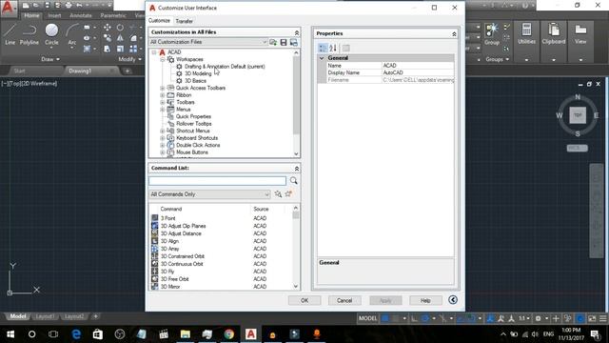Collapse the General properties section
The width and height of the screenshot is (609, 343).
pyautogui.click(x=322, y=58)
